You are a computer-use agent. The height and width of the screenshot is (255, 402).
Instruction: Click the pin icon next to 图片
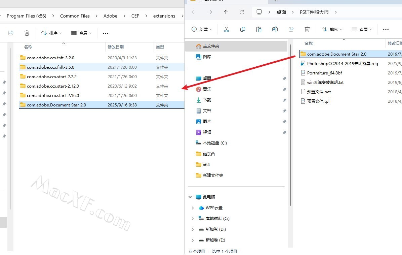284,122
